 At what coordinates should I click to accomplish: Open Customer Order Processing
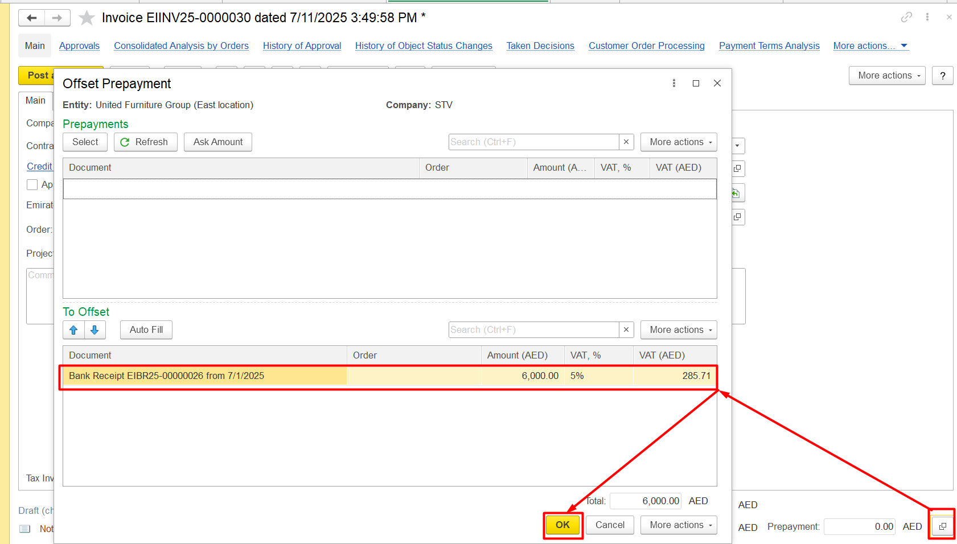646,46
